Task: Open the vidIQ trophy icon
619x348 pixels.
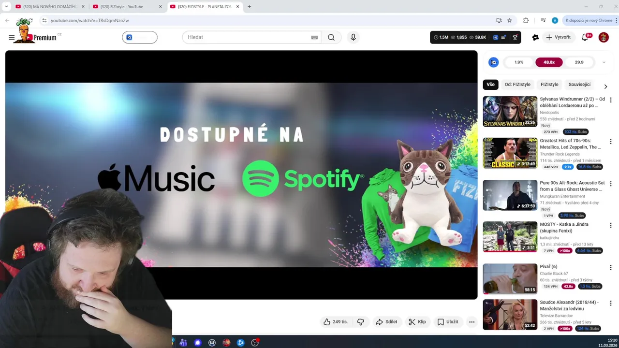Action: coord(515,37)
